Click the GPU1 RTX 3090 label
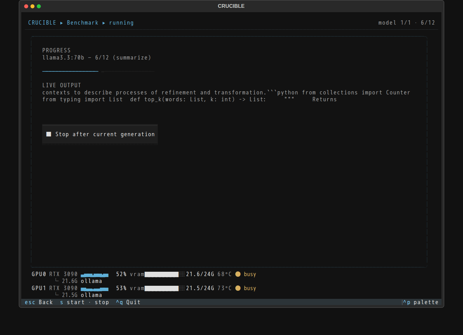Screen dimensions: 463x335 [55, 288]
